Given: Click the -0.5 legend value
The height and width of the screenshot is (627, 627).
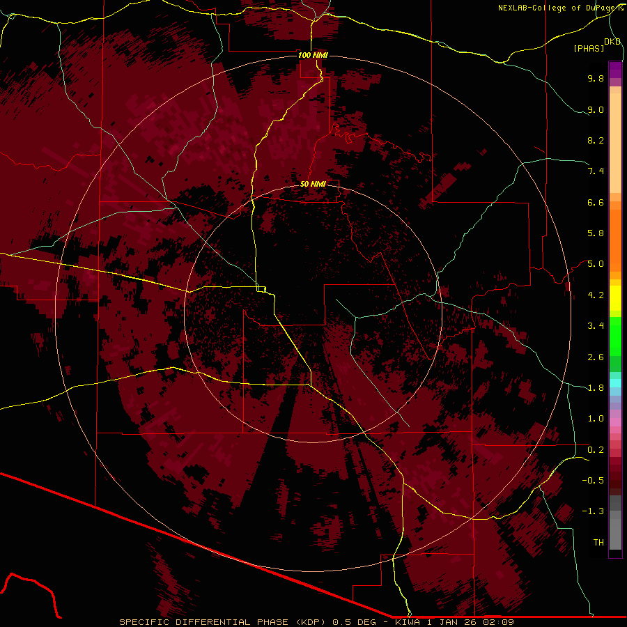Looking at the screenshot, I should [593, 481].
